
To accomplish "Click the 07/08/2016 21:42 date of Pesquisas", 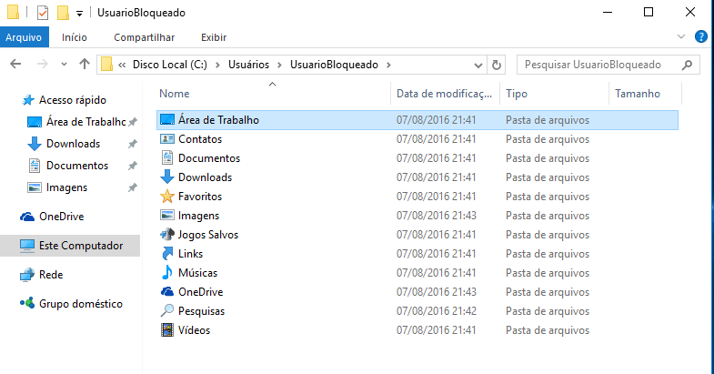I will (437, 311).
